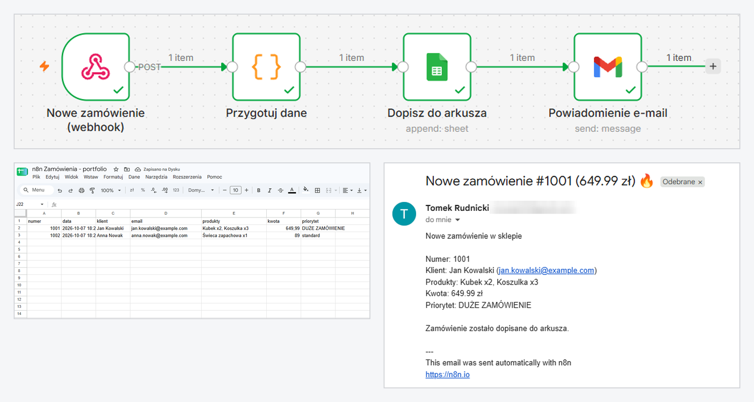Open the Dane menu
The width and height of the screenshot is (754, 402).
click(x=134, y=177)
